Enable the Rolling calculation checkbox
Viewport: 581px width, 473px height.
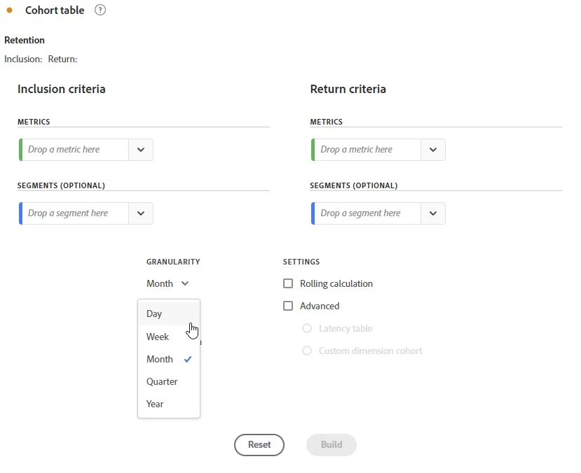click(x=288, y=283)
